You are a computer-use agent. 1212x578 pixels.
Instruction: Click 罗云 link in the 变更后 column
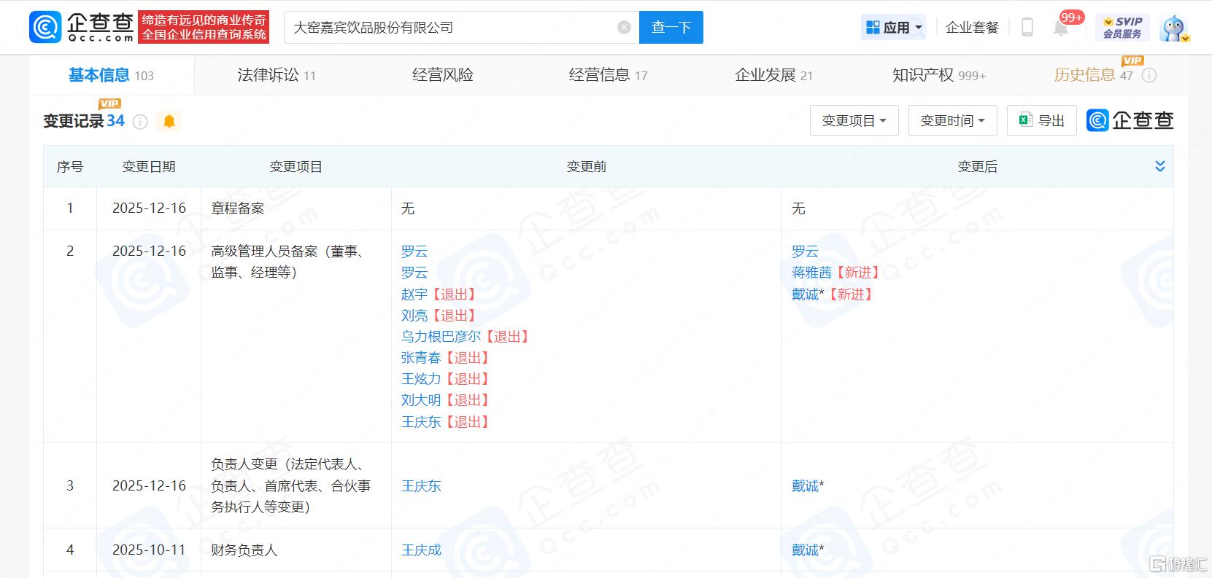point(805,251)
